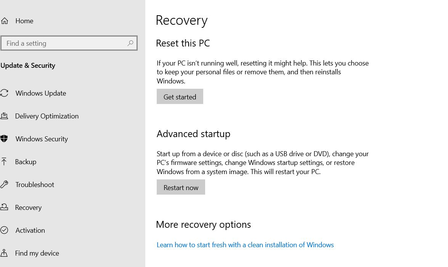448x267 pixels.
Task: Switch to the Backup page
Action: point(26,162)
